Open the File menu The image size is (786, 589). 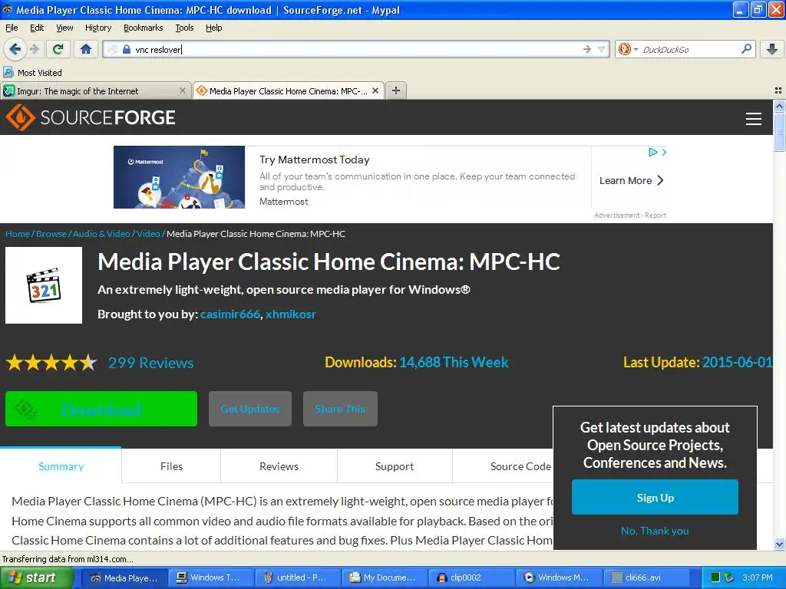click(x=12, y=28)
